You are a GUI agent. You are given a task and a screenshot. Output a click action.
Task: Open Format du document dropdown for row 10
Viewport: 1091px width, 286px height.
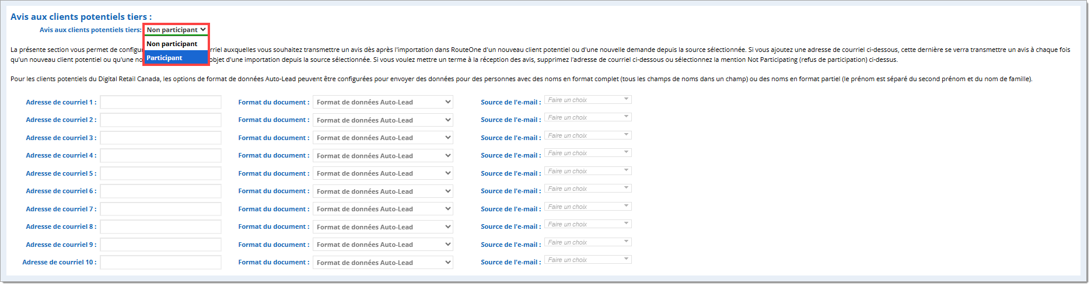click(x=383, y=263)
